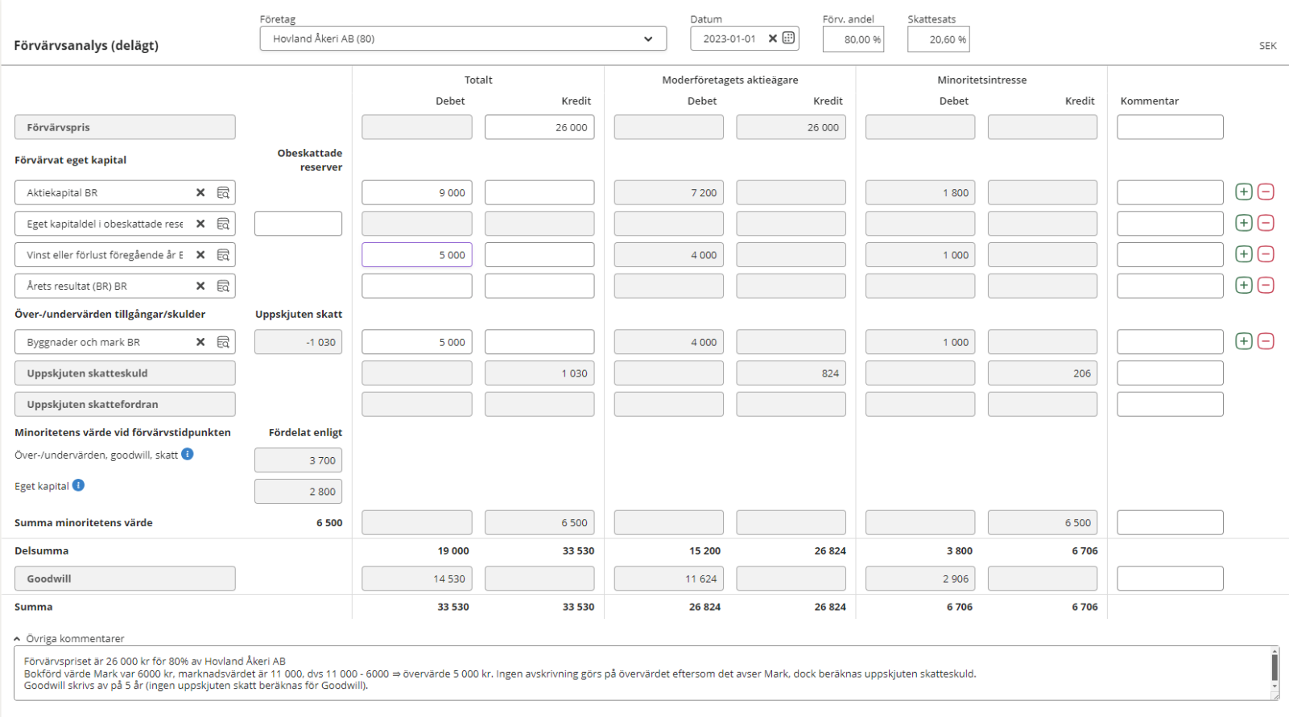1289x717 pixels.
Task: Remove the Vinst eller förlust row
Action: coord(1266,254)
